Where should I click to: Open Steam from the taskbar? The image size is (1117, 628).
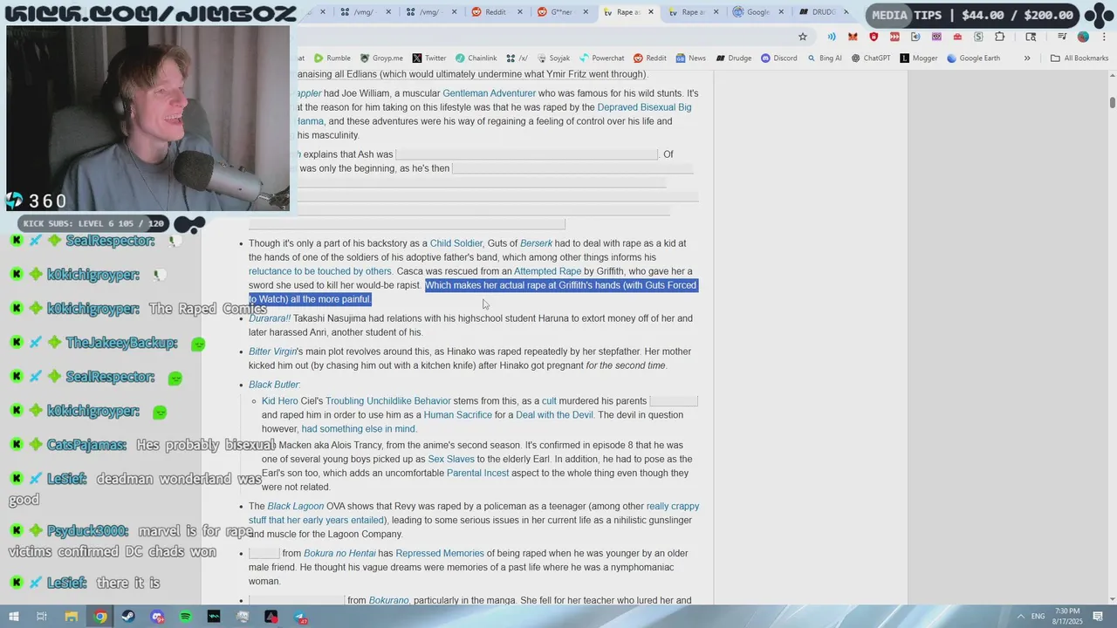(x=128, y=617)
